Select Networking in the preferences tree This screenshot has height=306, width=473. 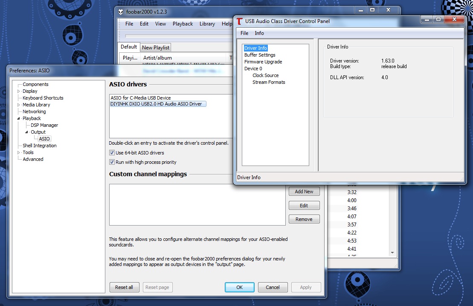click(34, 112)
